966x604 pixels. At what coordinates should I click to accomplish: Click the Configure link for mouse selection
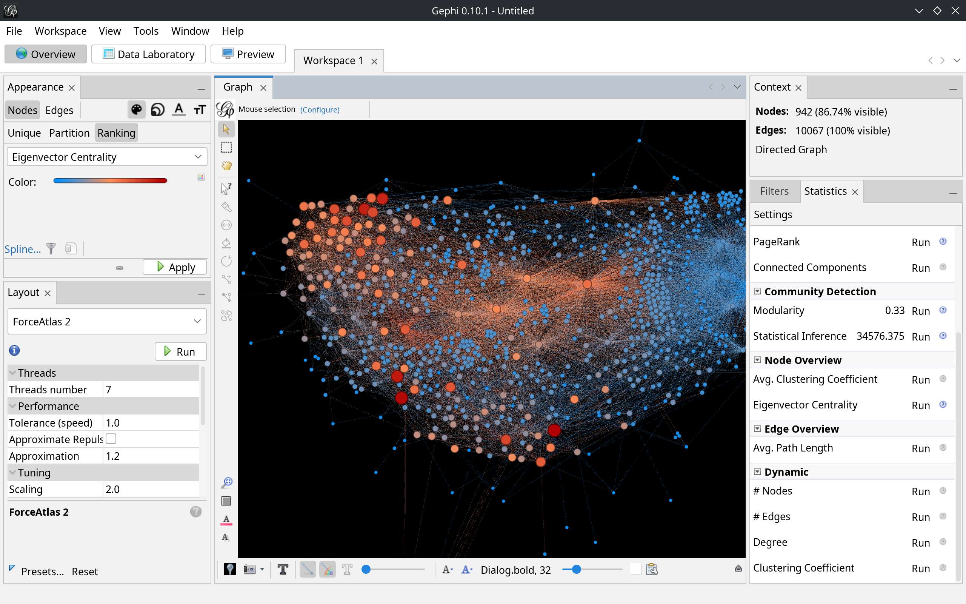(320, 109)
